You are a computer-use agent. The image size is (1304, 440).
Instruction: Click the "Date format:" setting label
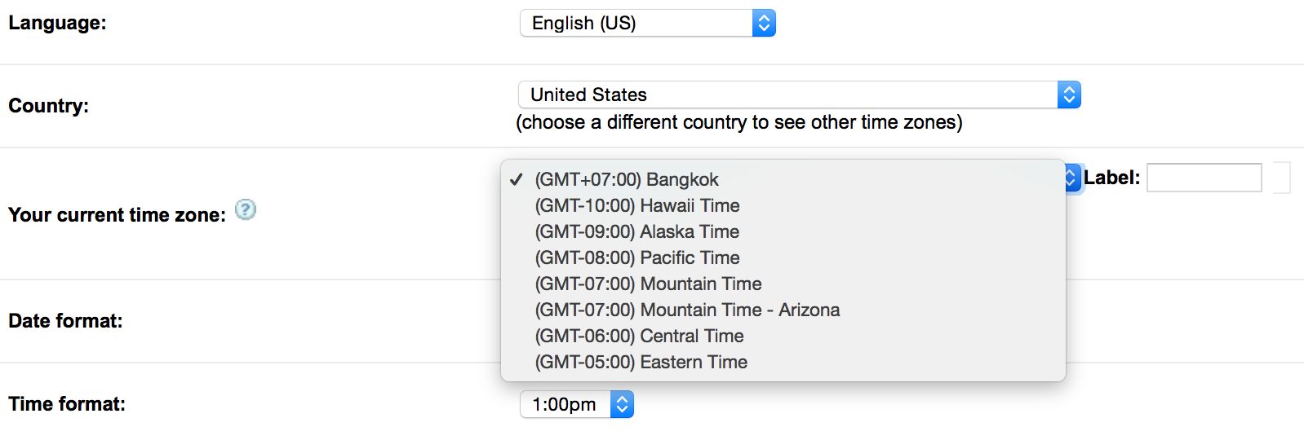(x=65, y=321)
